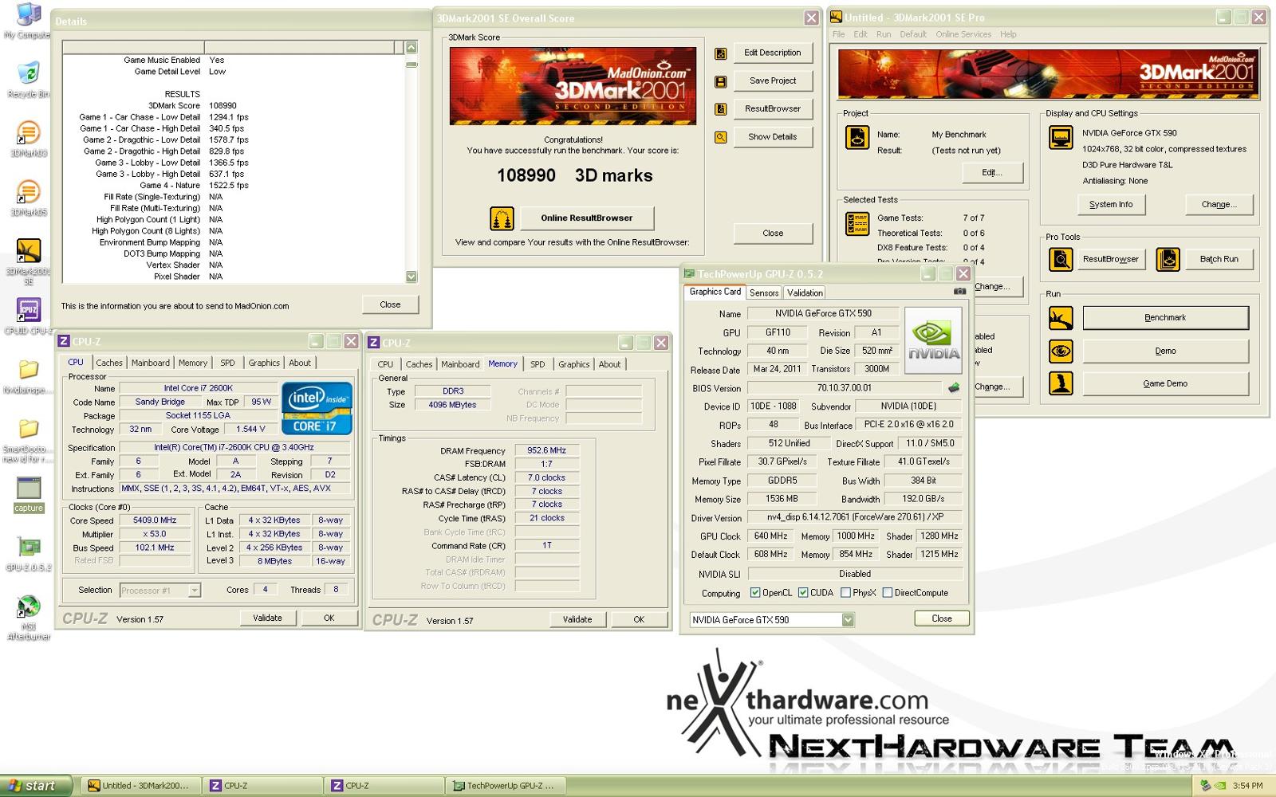This screenshot has height=797, width=1276.
Task: Open the MSI Afterburner desktop shortcut
Action: [x=29, y=618]
